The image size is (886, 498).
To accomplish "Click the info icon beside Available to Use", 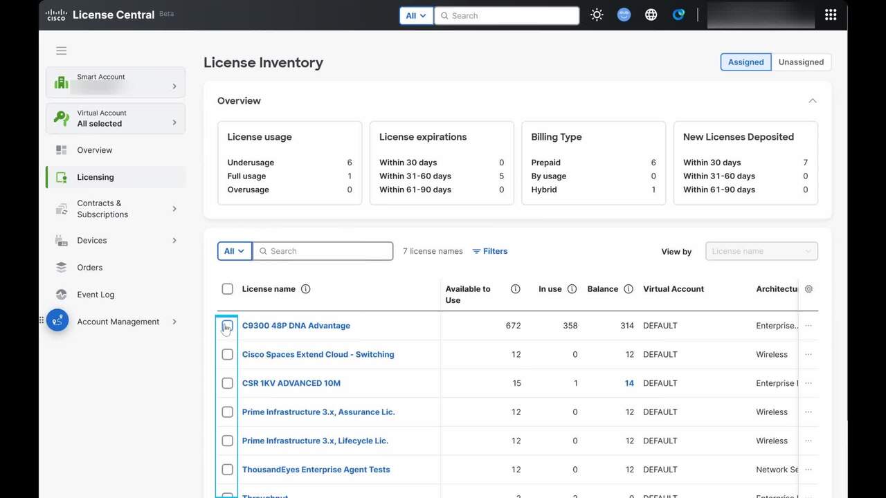I will click(515, 289).
